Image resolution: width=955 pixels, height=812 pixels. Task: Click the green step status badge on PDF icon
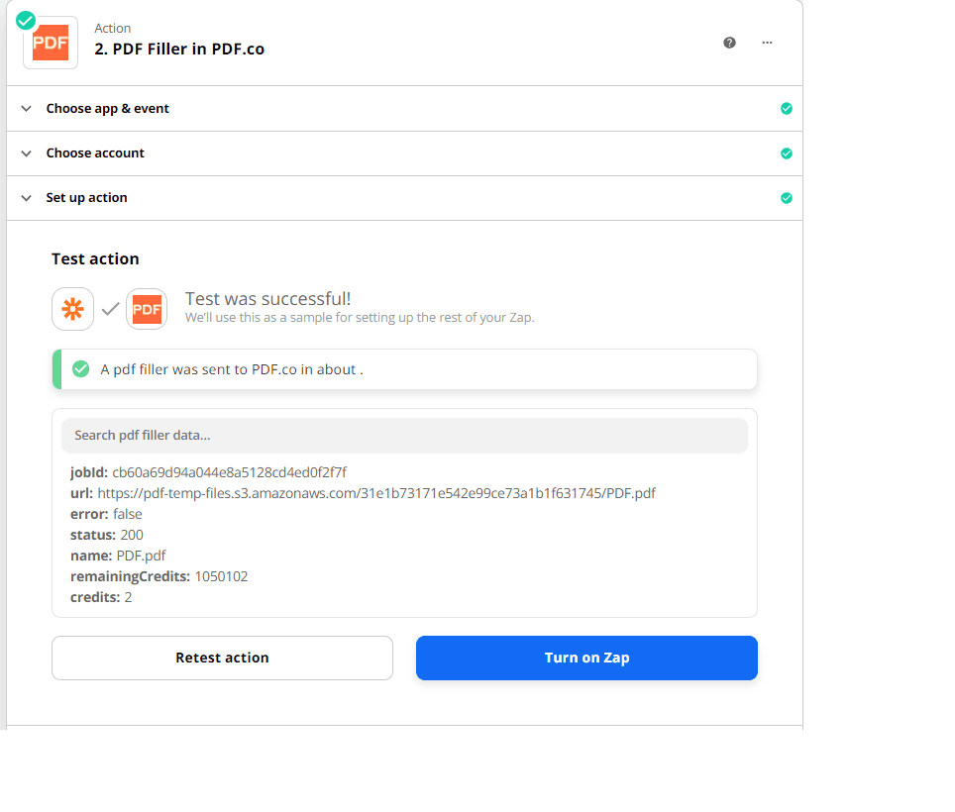tap(26, 20)
